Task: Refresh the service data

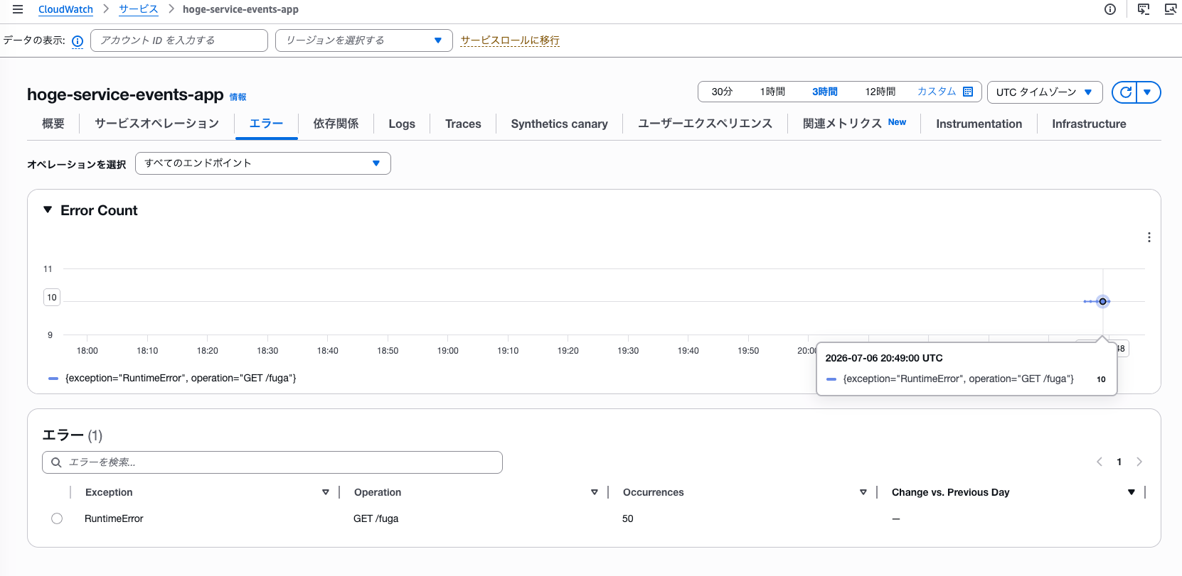Action: pyautogui.click(x=1125, y=92)
